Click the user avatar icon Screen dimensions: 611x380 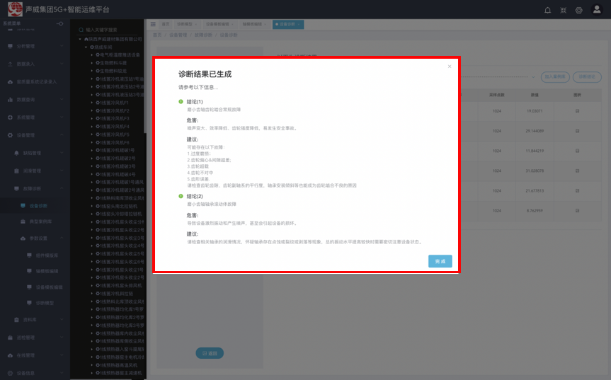pyautogui.click(x=597, y=10)
